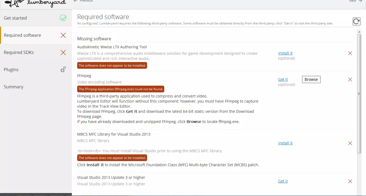Click Install it link for Wwise LTX
The width and height of the screenshot is (366, 196).
coord(285,53)
